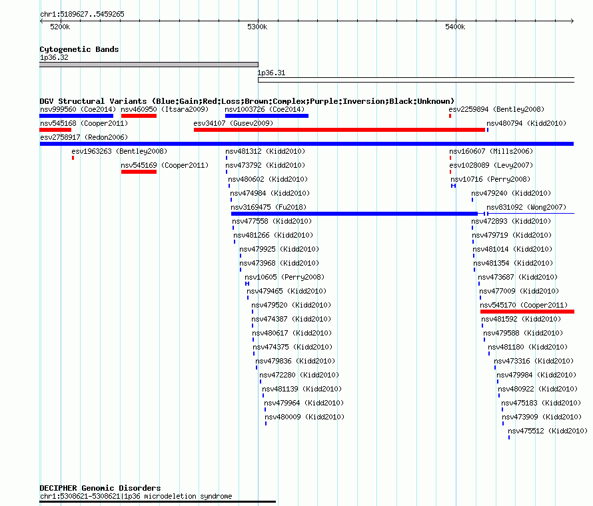Select nsv479465 (Kidd2010) entry
This screenshot has width=593, height=506.
click(287, 291)
